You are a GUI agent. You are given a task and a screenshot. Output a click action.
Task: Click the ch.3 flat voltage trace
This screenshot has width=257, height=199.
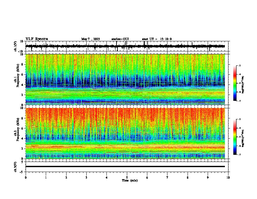click(125, 166)
